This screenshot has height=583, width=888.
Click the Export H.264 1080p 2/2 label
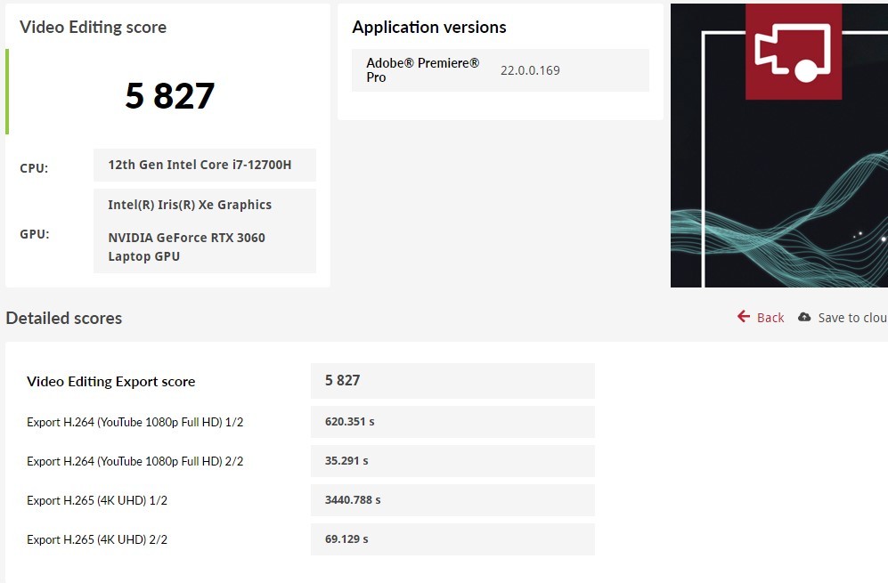click(x=134, y=461)
